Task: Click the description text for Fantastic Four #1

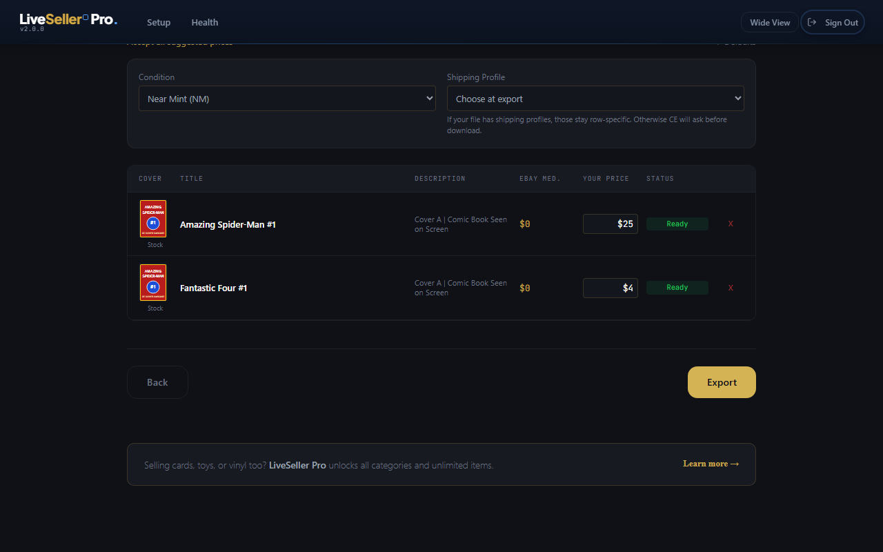Action: [x=461, y=288]
